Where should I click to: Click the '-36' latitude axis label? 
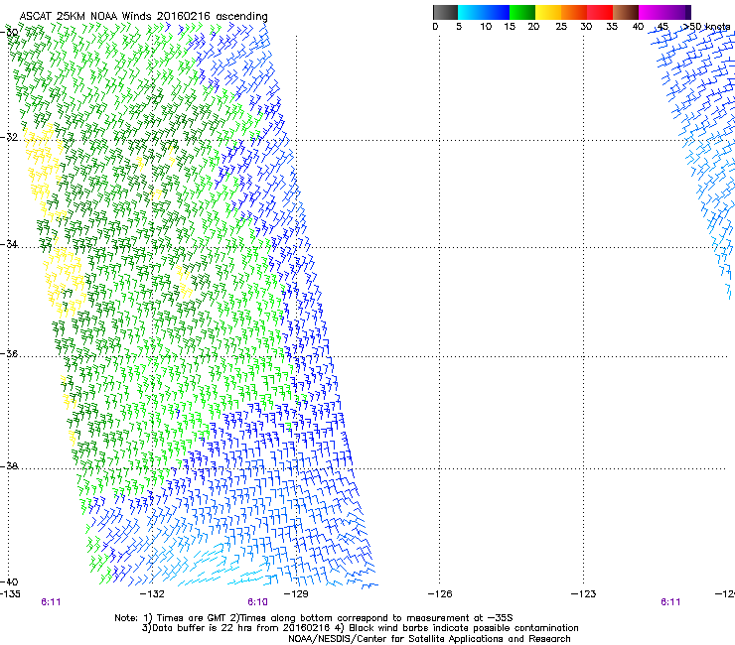9,353
